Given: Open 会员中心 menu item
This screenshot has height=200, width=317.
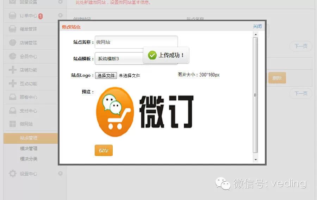Looking at the screenshot, I should [28, 56].
